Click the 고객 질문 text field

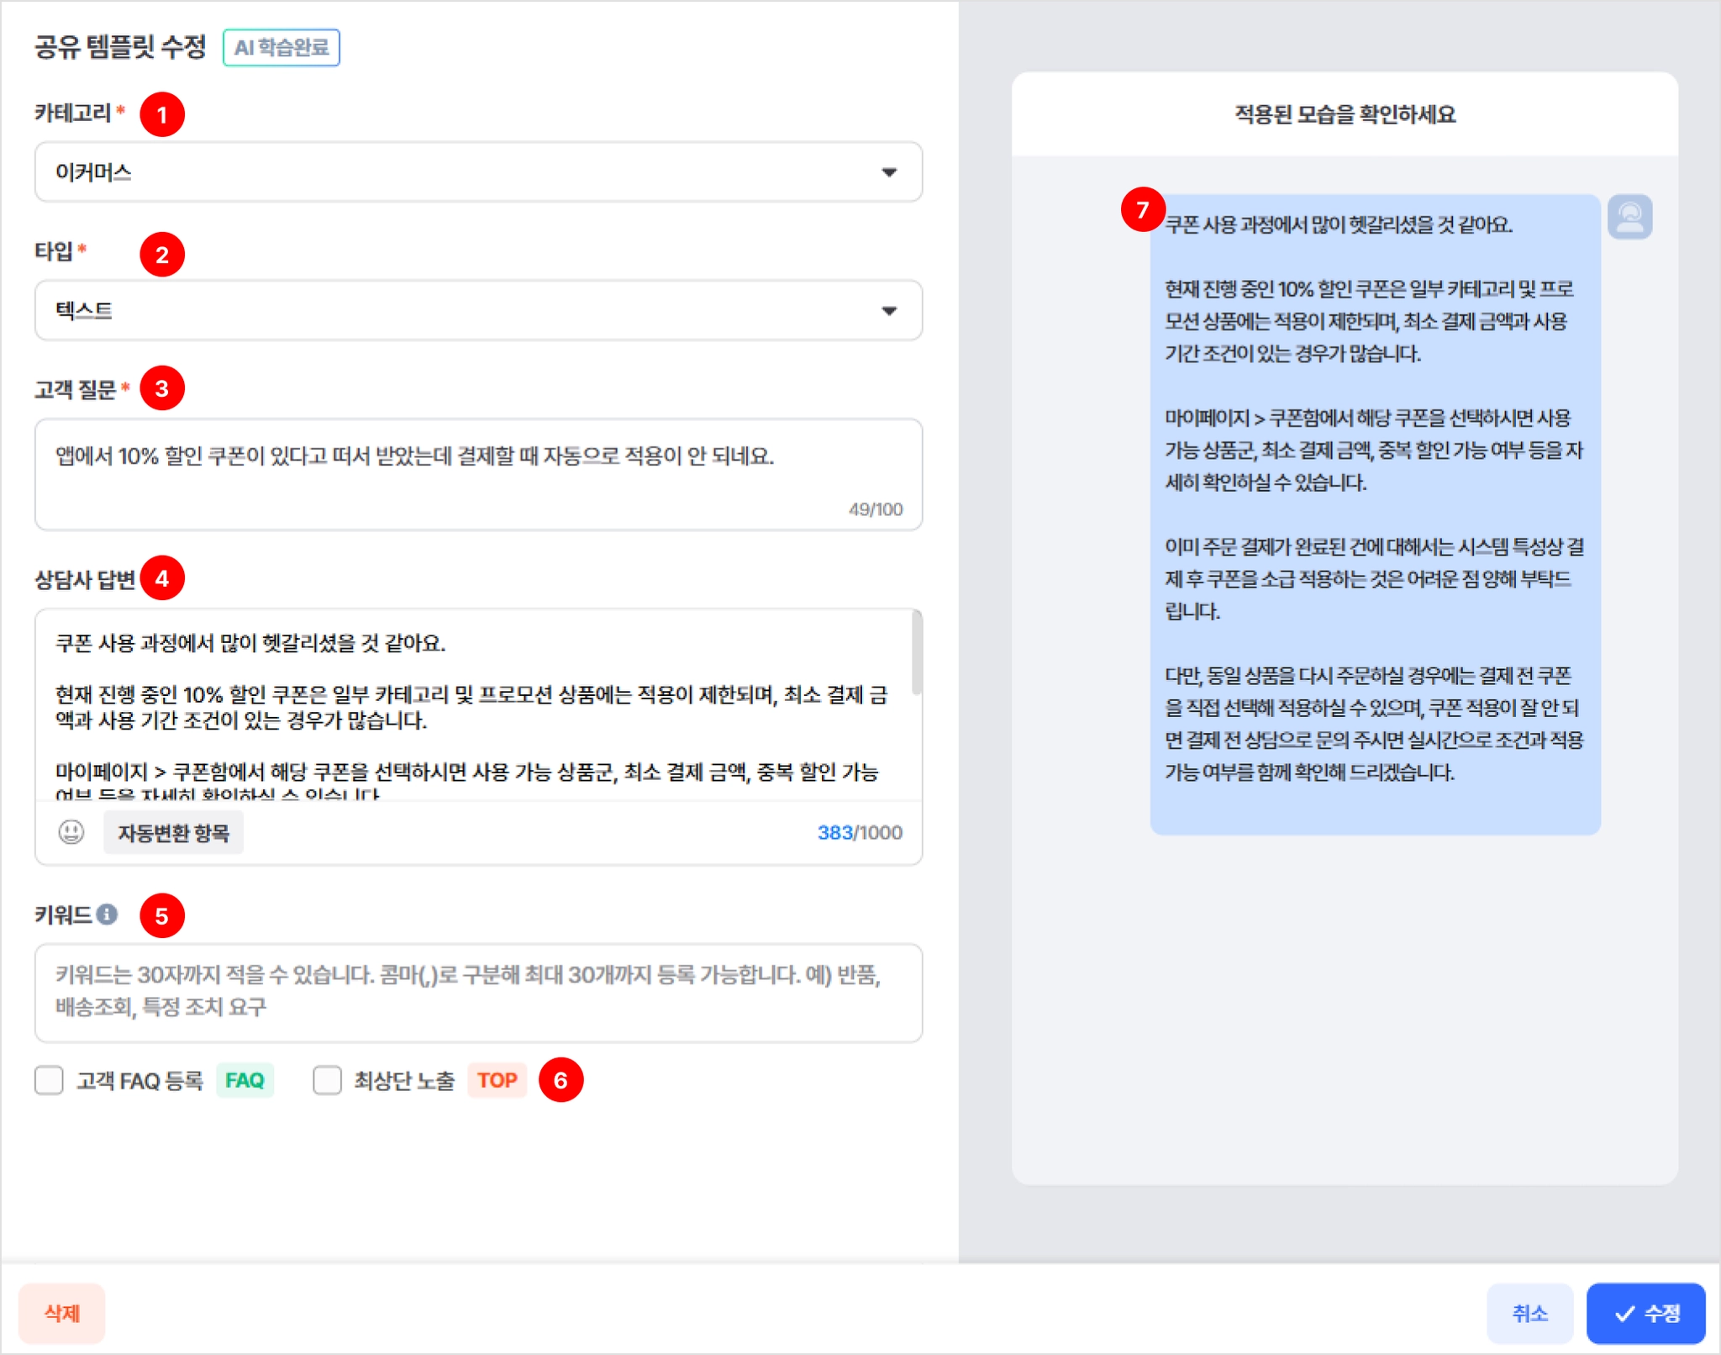(x=477, y=473)
